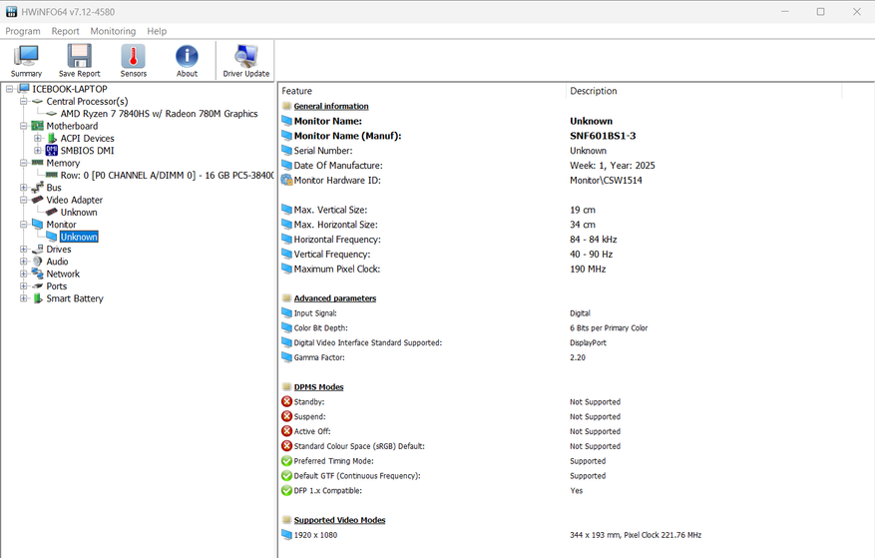Click the Color Bit Depth row label
Image resolution: width=875 pixels, height=558 pixels.
click(321, 327)
